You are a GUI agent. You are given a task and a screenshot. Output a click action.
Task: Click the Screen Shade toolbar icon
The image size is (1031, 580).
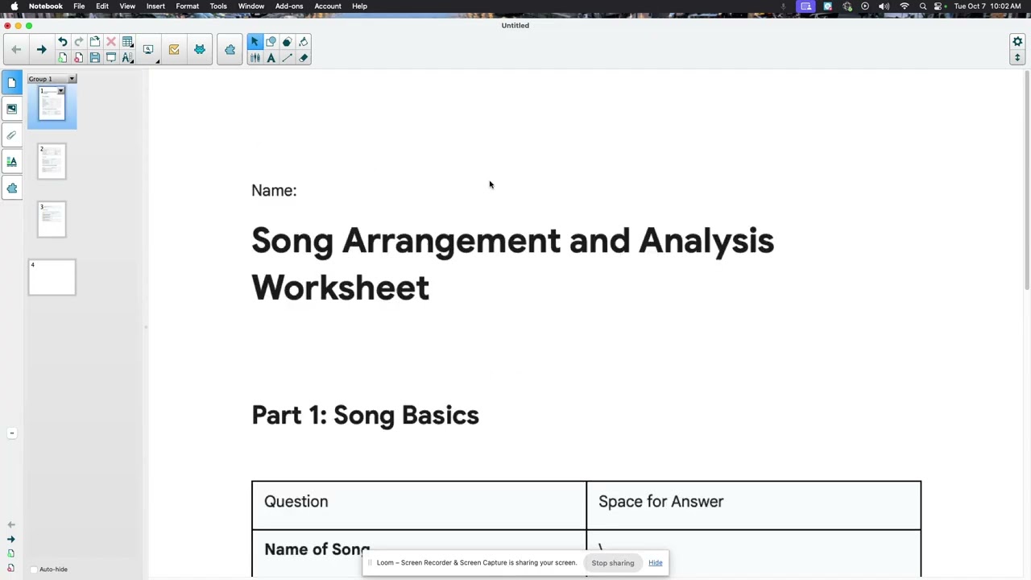coord(111,58)
